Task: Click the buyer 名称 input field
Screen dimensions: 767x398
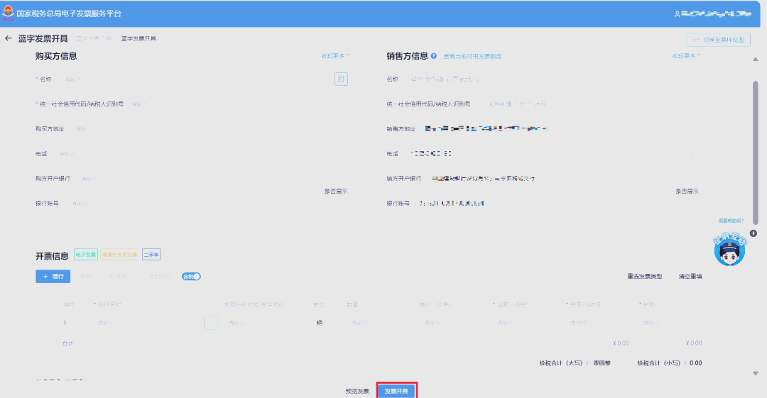Action: point(196,79)
